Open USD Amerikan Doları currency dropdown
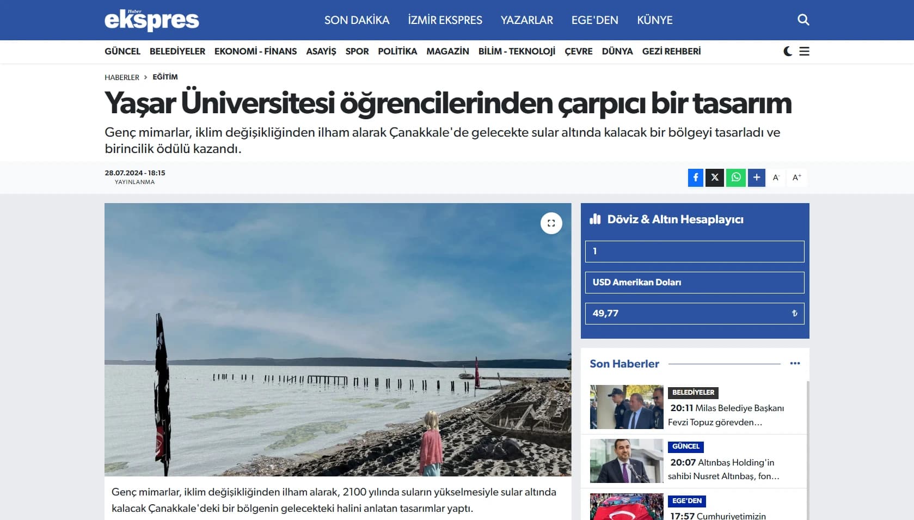This screenshot has height=520, width=914. 695,283
